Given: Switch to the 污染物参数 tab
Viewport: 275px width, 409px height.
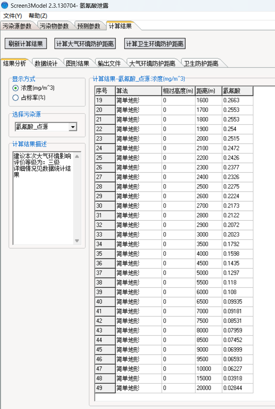Looking at the screenshot, I should [54, 26].
